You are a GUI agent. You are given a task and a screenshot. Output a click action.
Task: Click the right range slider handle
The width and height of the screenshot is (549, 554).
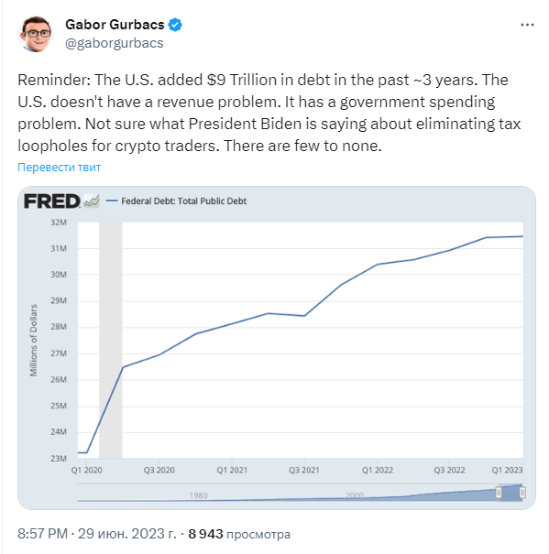pos(522,493)
